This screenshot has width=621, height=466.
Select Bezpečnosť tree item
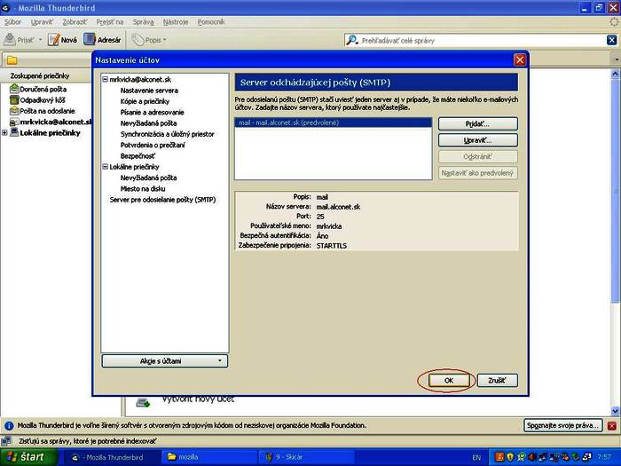(x=138, y=156)
